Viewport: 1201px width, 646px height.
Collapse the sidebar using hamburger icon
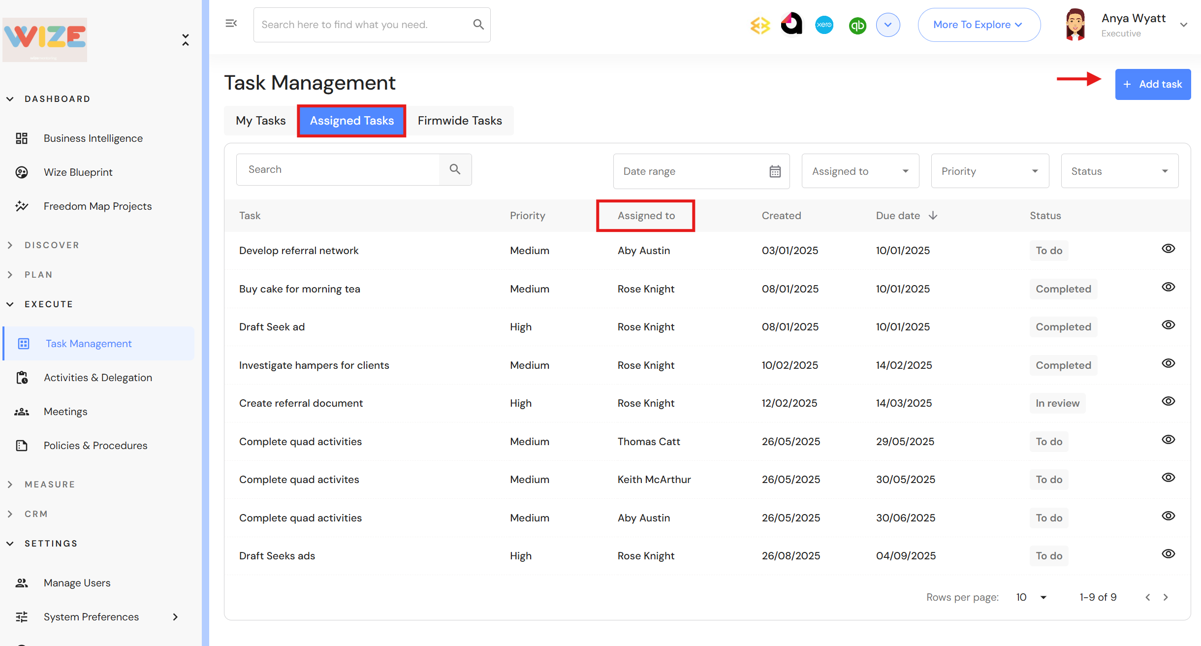pyautogui.click(x=231, y=24)
